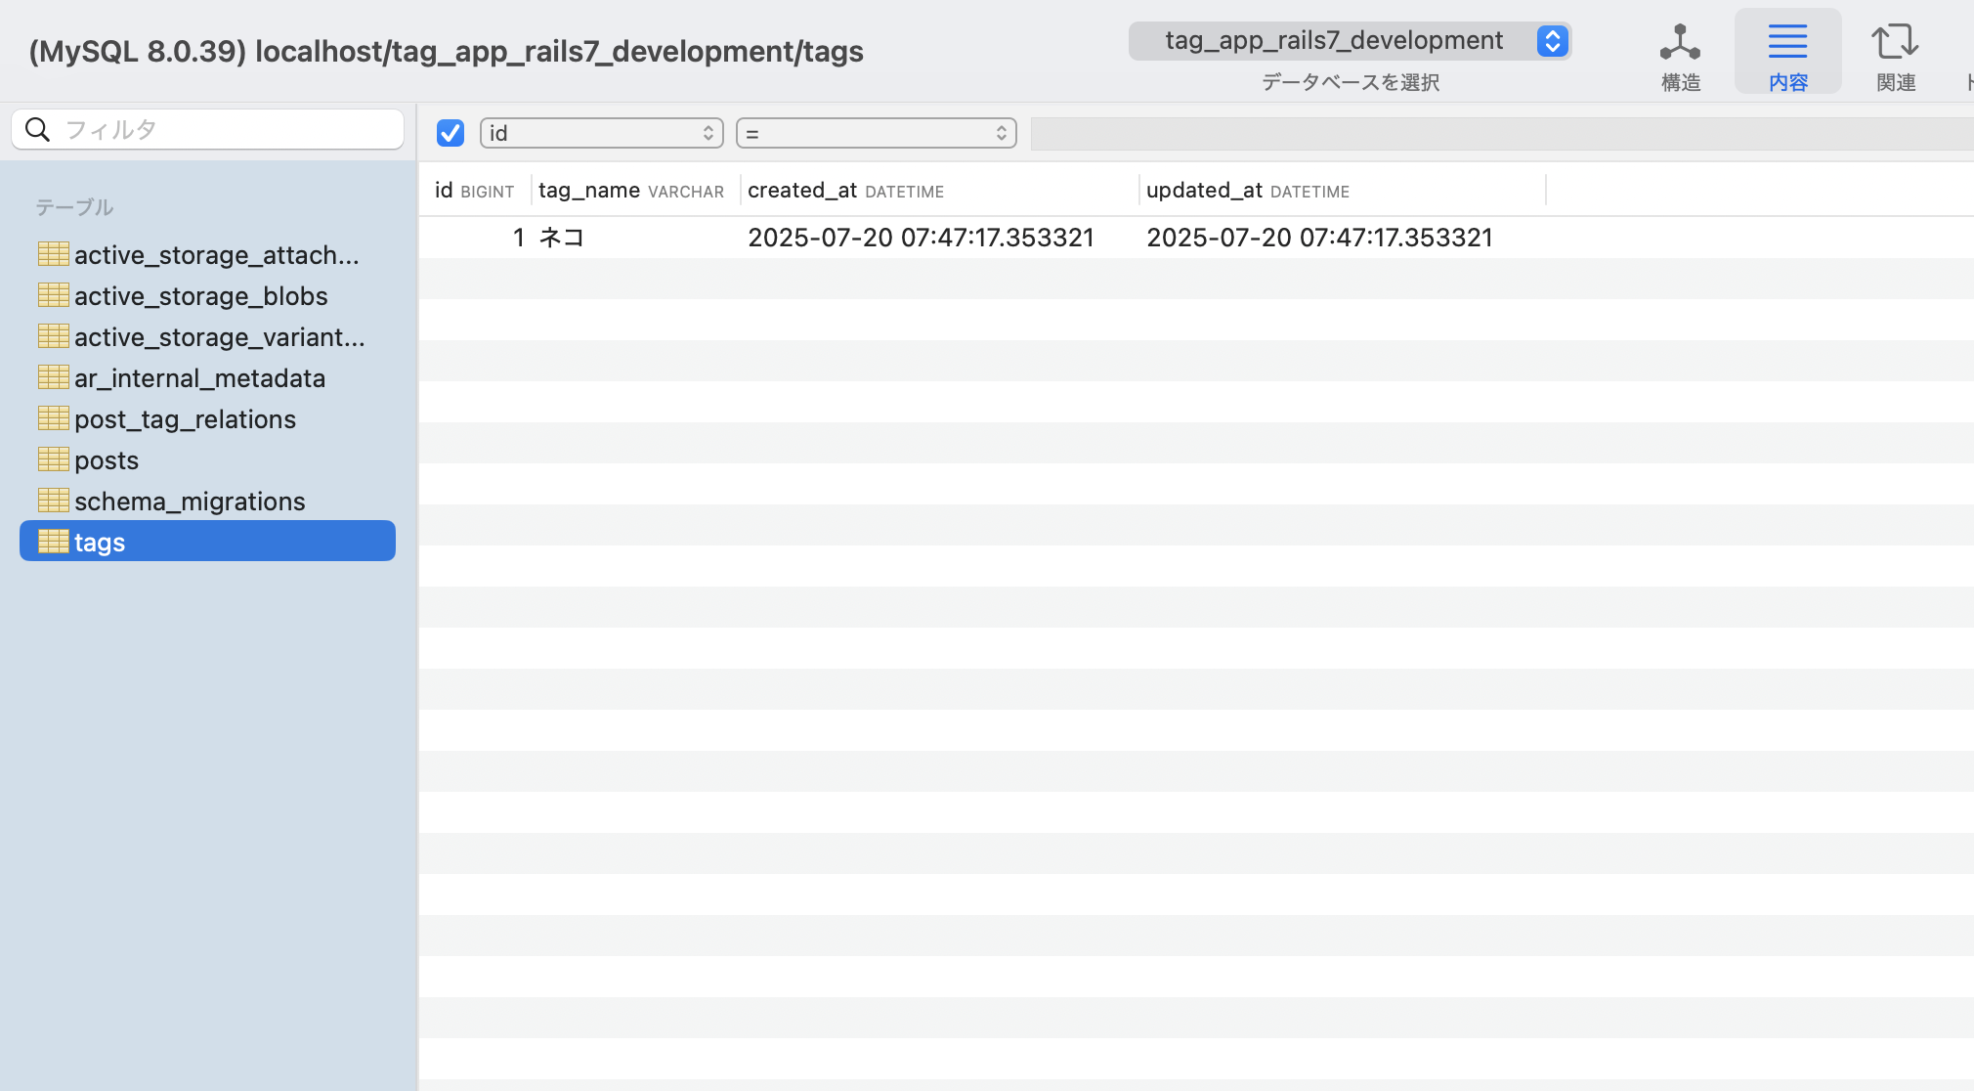
Task: Open the active_storage_variant... table
Action: pos(219,337)
